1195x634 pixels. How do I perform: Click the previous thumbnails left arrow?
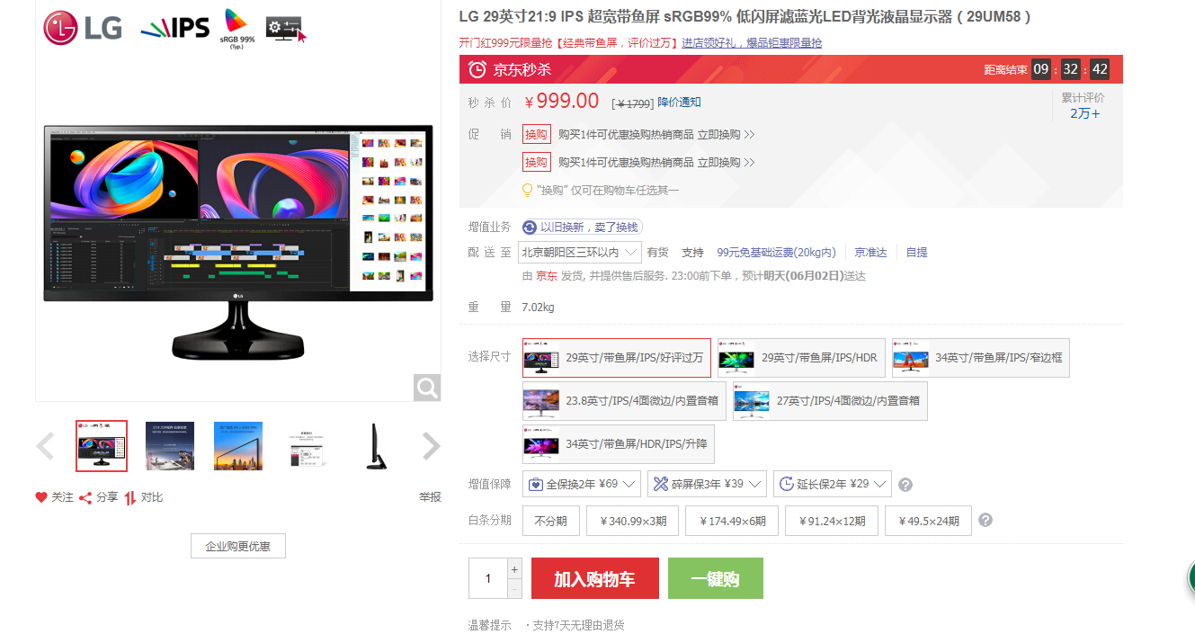[45, 446]
